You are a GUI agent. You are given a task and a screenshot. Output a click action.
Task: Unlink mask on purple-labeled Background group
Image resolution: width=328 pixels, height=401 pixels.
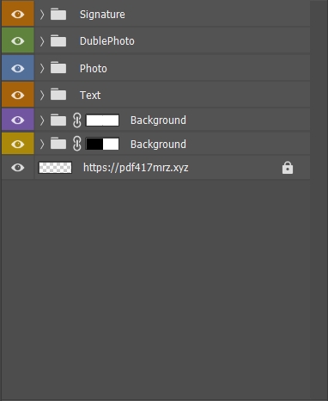(76, 120)
